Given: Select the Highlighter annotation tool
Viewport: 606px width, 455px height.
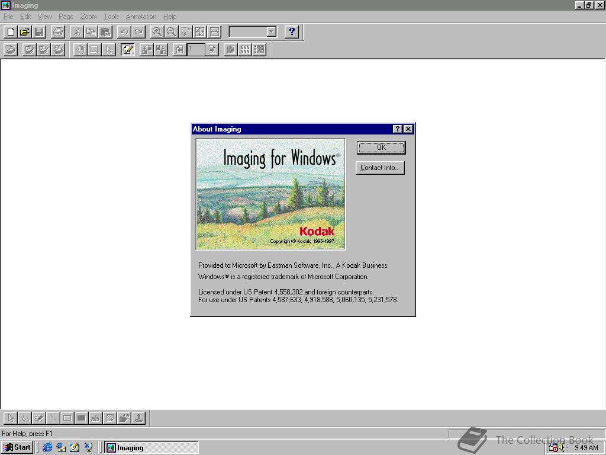Looking at the screenshot, I should (39, 418).
